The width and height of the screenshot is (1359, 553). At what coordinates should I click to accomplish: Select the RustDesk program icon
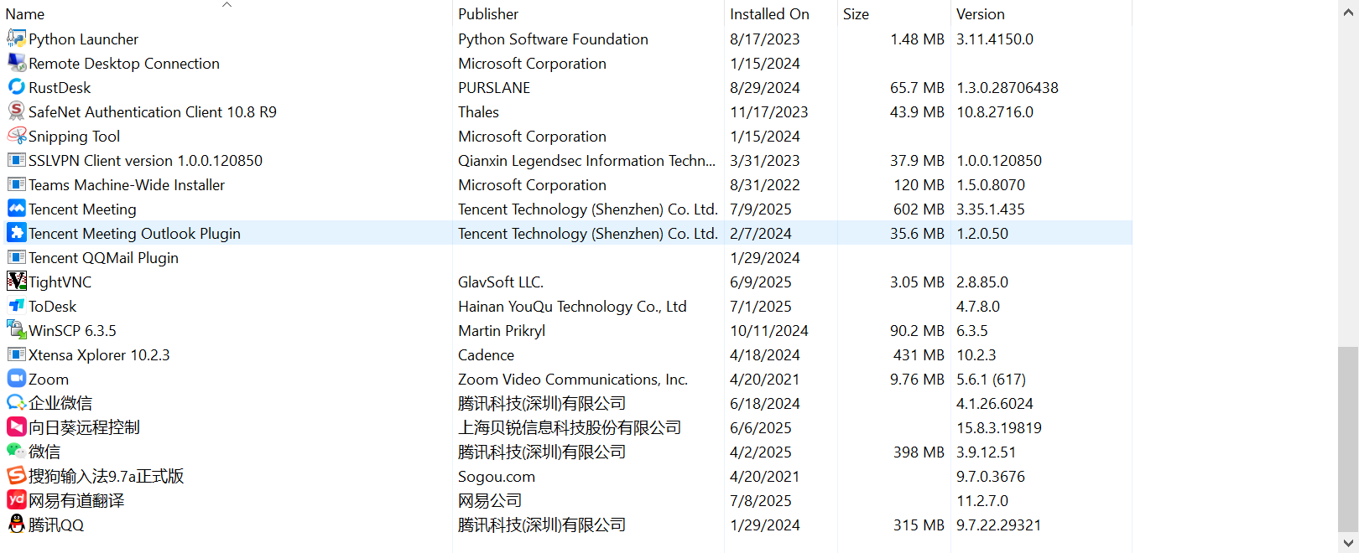click(x=16, y=87)
